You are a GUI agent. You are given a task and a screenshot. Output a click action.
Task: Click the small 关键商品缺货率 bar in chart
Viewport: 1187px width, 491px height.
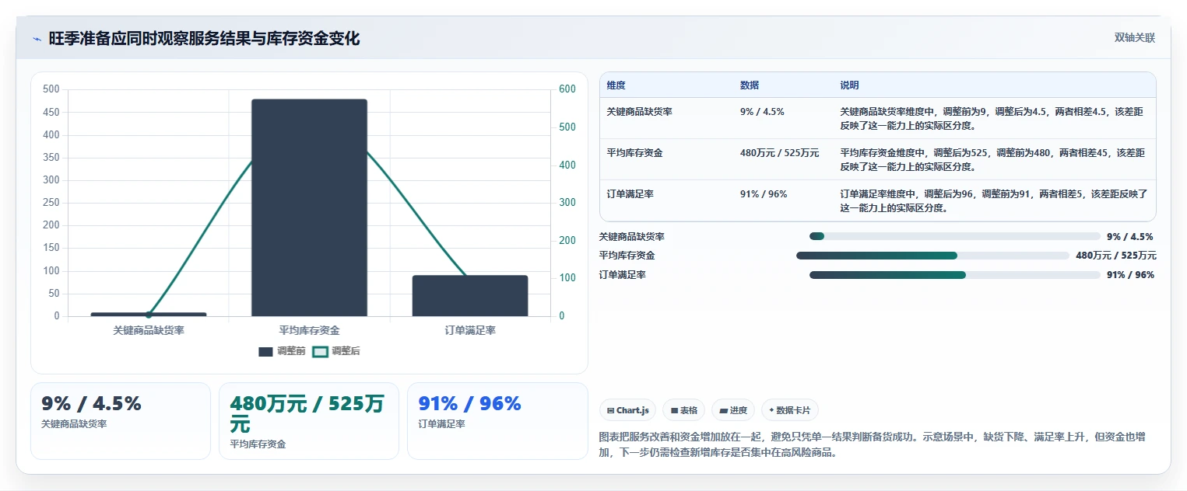coord(149,315)
